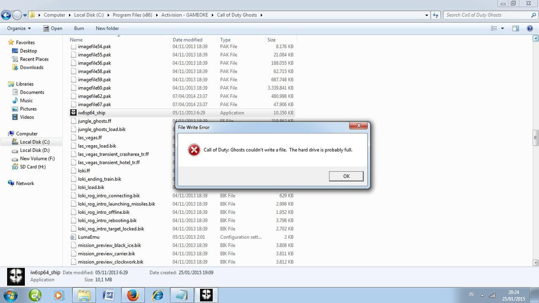Go back using the Explorer Back arrow
This screenshot has width=539, height=303.
tap(6, 15)
